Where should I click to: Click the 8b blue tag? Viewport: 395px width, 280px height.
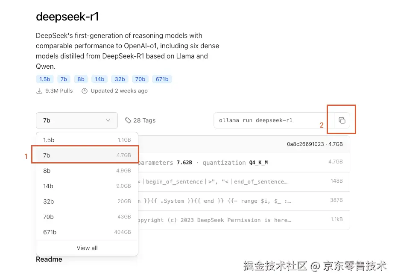[x=81, y=79]
